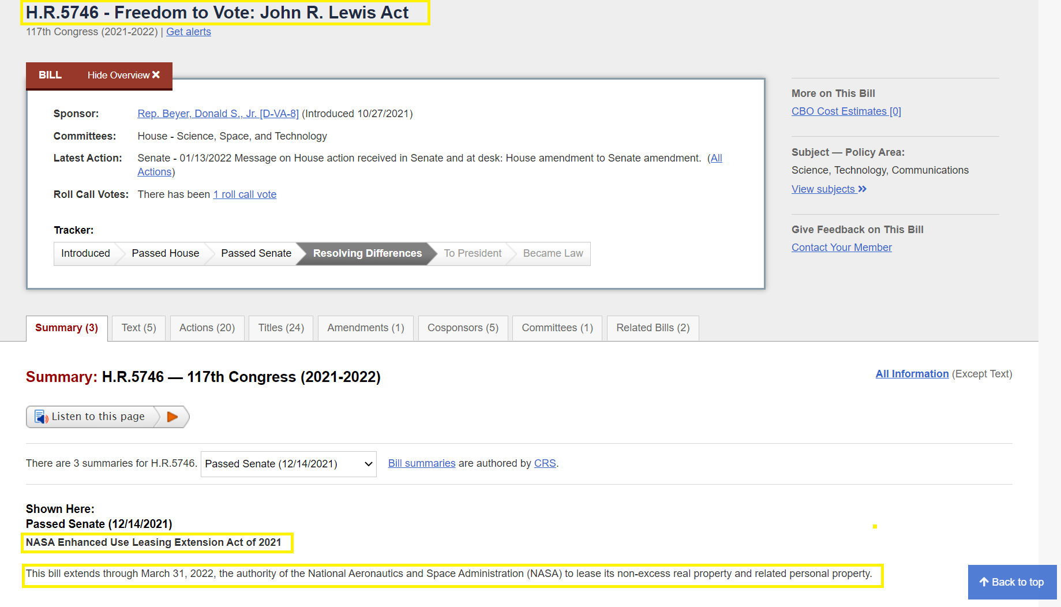Click the NASA Enhanced Use Leasing Extension title
The width and height of the screenshot is (1061, 607).
pos(153,542)
